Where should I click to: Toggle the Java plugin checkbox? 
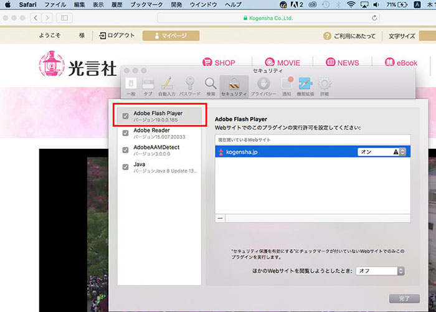[x=125, y=167]
